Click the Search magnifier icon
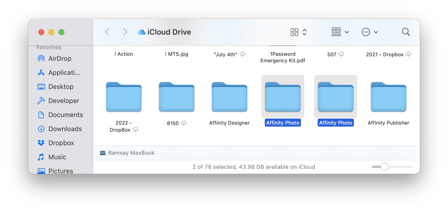Viewport: 448px width, 211px height. [406, 32]
